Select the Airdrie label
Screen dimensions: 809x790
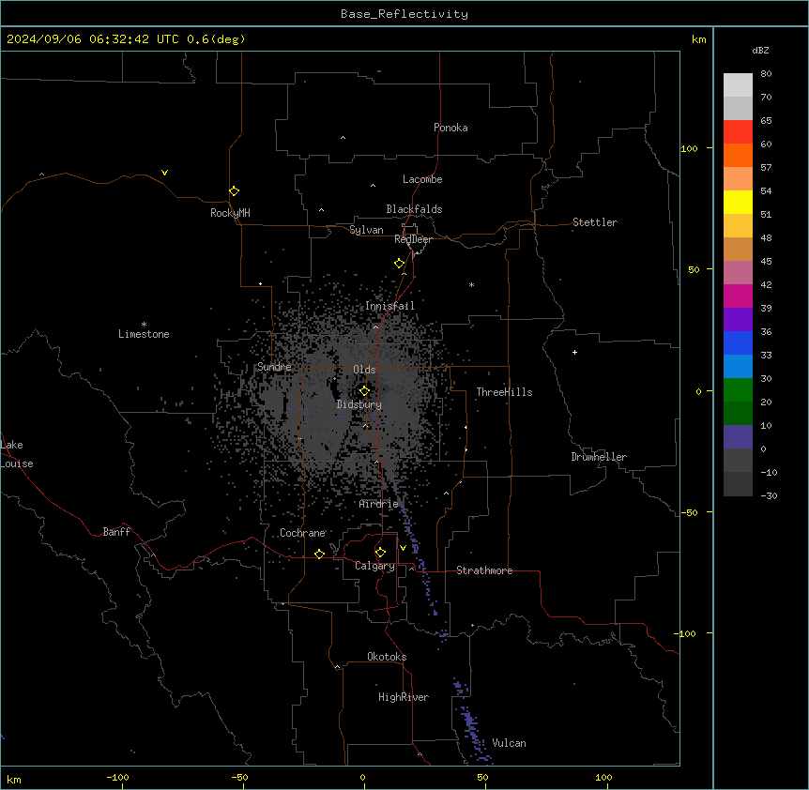click(379, 504)
